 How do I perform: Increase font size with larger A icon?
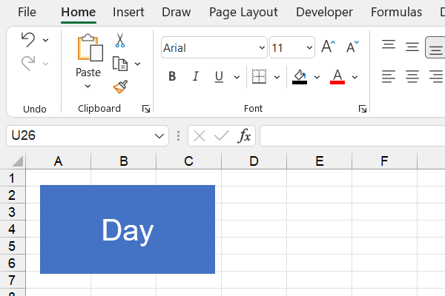(328, 47)
